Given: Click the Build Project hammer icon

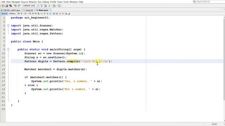Looking at the screenshot, I should 41,6.
